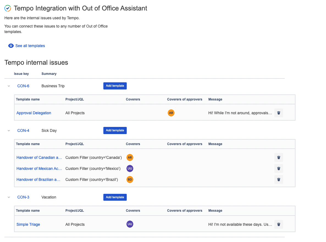Click the Simple Triage message text
This screenshot has width=326, height=242.
pos(240,224)
